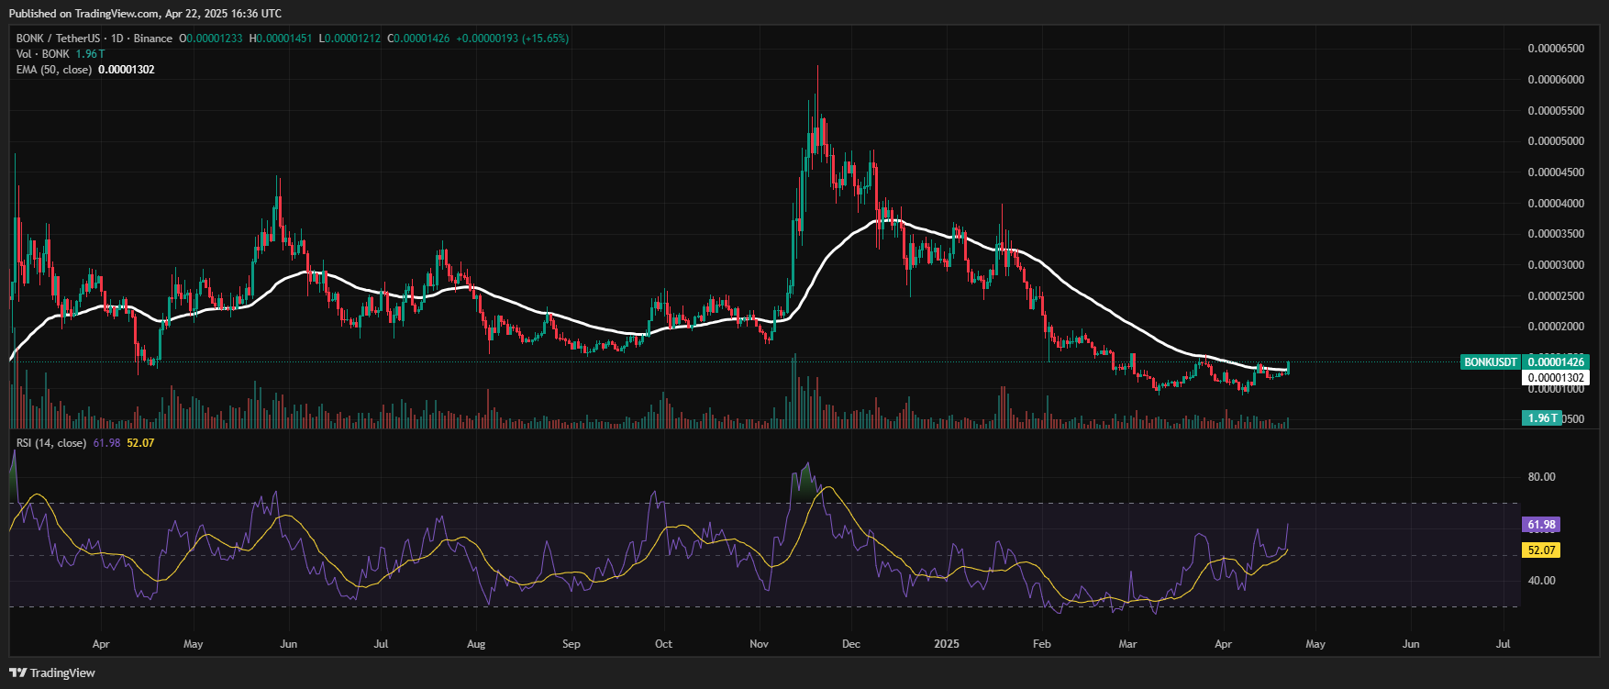The width and height of the screenshot is (1609, 689).
Task: Click the Published on TradingView.com header text
Action: [145, 14]
